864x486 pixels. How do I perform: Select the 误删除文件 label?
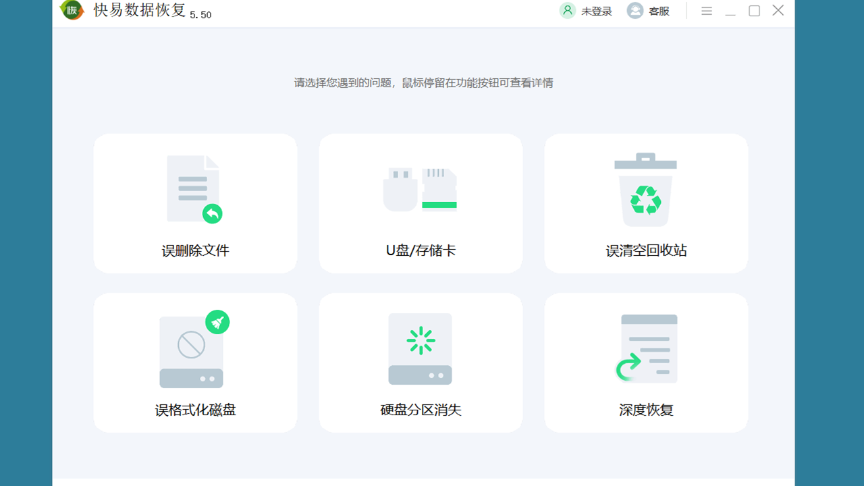195,250
